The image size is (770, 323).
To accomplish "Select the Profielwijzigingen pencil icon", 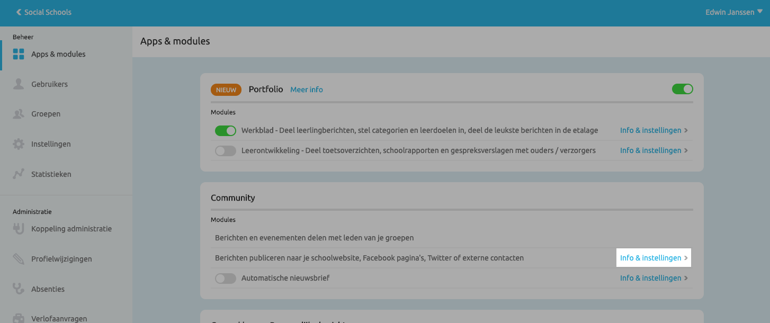I will click(x=17, y=258).
